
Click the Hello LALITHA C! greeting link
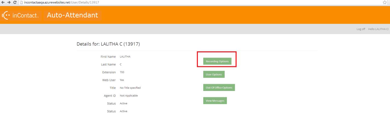pyautogui.click(x=378, y=29)
